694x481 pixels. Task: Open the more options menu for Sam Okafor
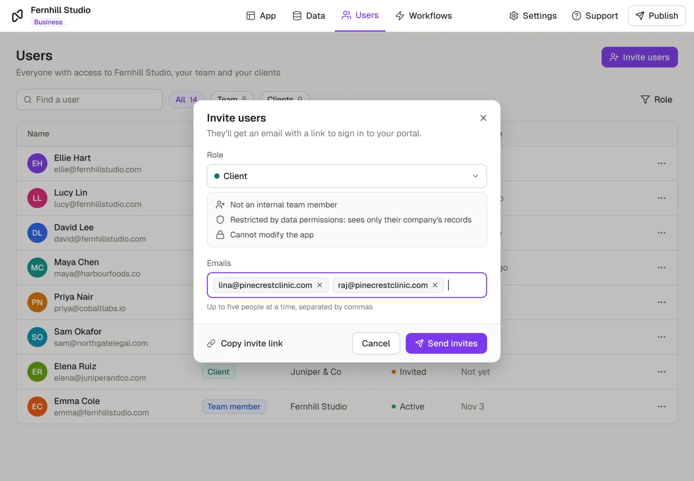661,337
